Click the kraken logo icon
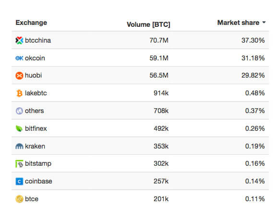The image size is (276, 217). coord(19,146)
